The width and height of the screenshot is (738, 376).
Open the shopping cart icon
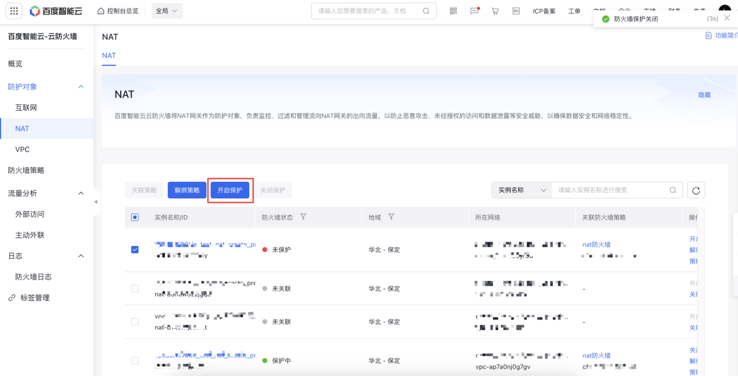(x=495, y=11)
